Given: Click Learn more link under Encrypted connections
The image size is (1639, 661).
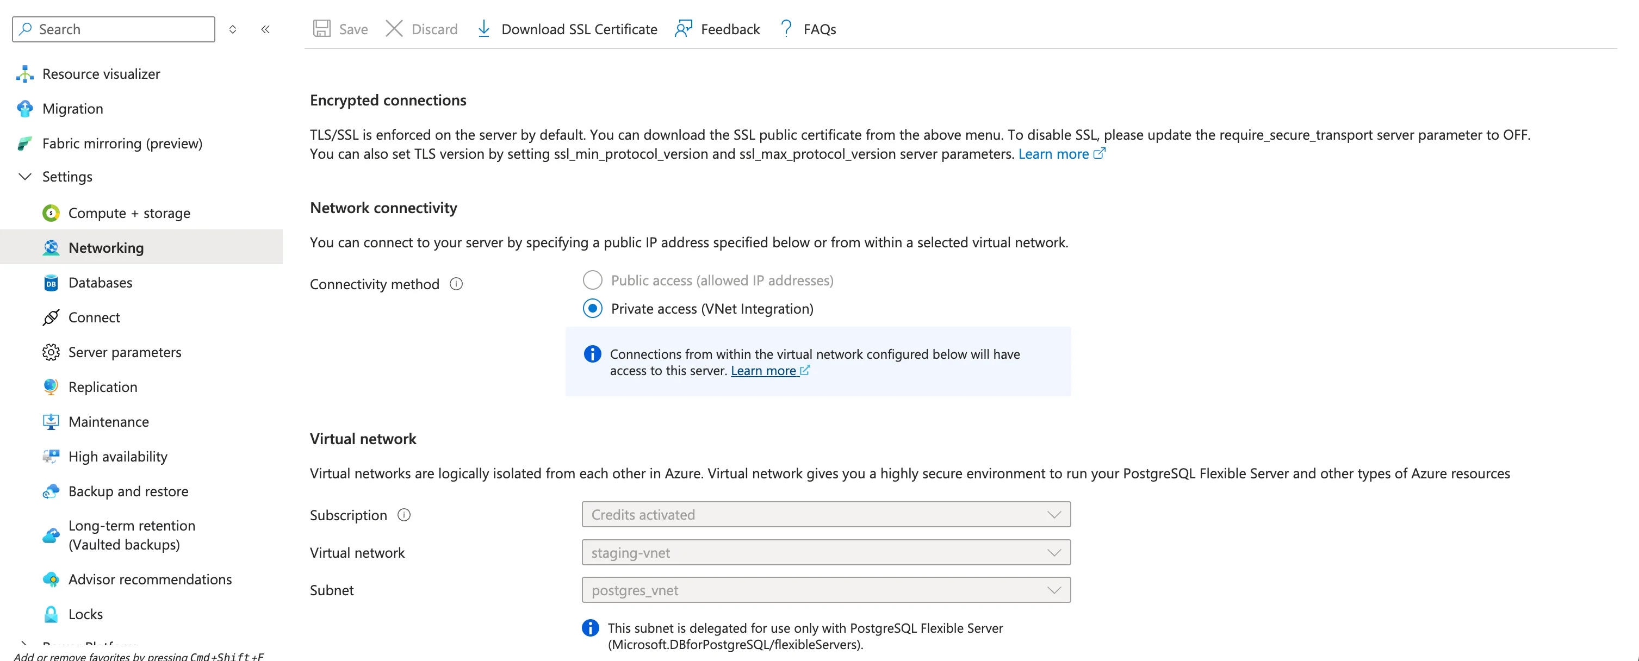Looking at the screenshot, I should tap(1054, 154).
